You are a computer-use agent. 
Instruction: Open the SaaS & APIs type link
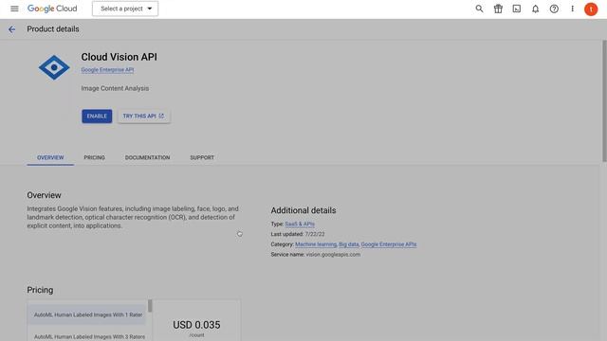click(x=300, y=224)
